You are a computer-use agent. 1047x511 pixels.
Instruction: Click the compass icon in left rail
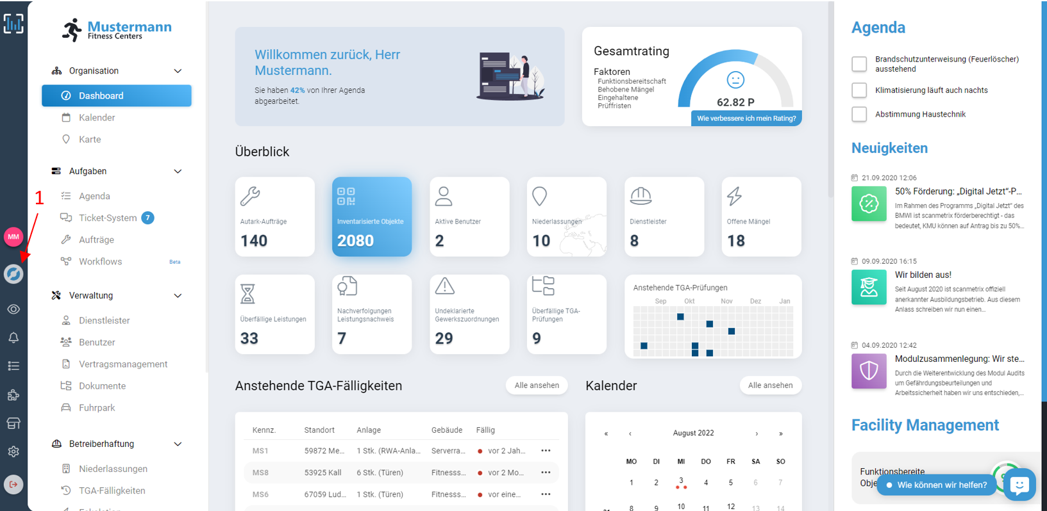(13, 274)
